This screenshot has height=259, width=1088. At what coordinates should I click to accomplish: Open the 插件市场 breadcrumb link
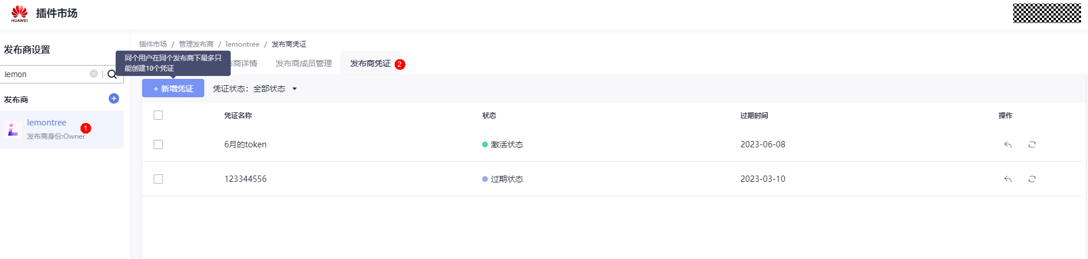pos(152,44)
